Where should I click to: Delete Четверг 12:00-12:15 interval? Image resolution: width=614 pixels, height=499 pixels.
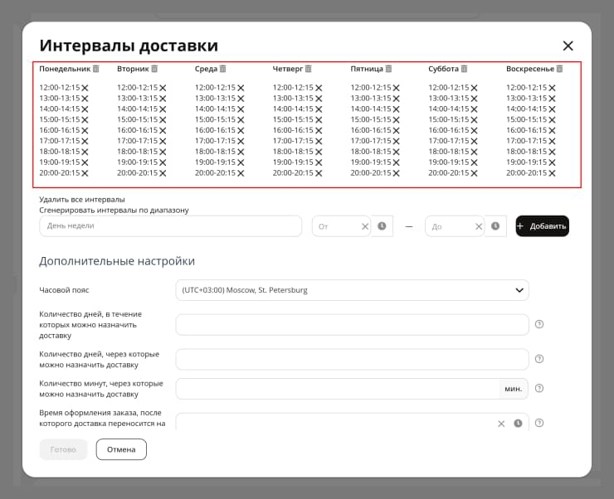pyautogui.click(x=319, y=88)
